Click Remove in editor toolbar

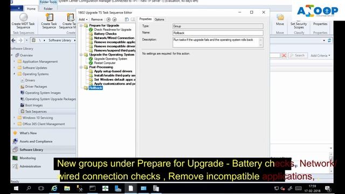97,19
